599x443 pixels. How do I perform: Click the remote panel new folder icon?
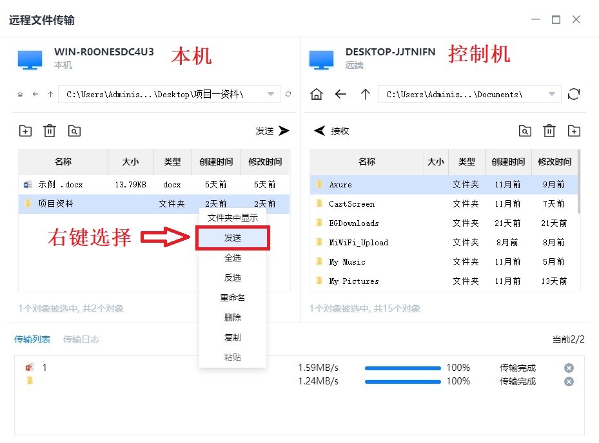[x=573, y=131]
